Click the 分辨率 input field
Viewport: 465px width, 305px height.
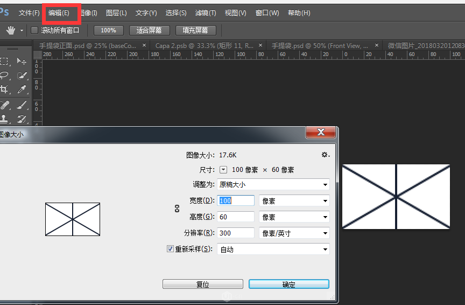236,233
